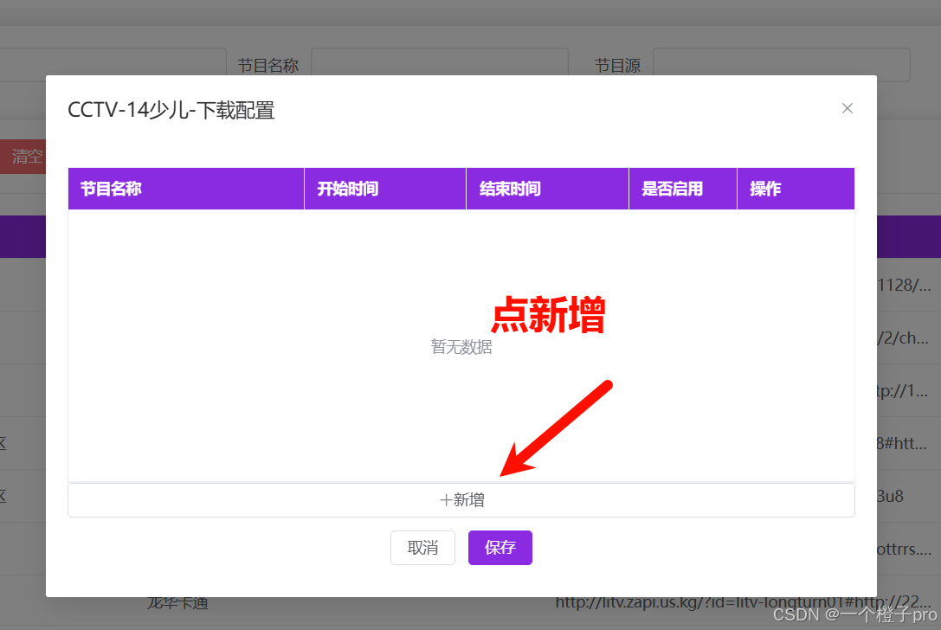Click the 取消 cancel button
This screenshot has height=630, width=941.
click(422, 547)
